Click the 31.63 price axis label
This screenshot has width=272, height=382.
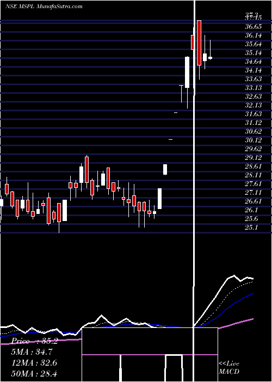[x=254, y=114]
